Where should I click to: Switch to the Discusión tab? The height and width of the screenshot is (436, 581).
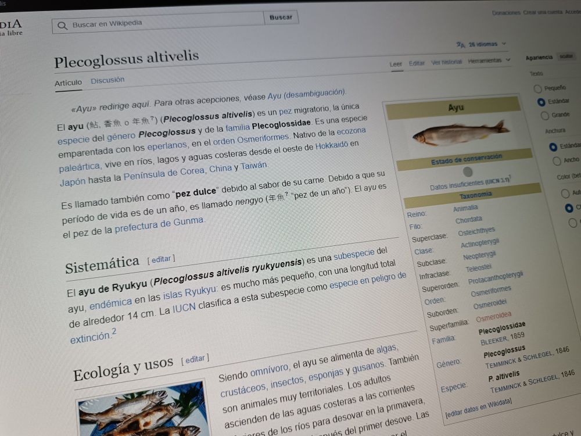(x=108, y=80)
